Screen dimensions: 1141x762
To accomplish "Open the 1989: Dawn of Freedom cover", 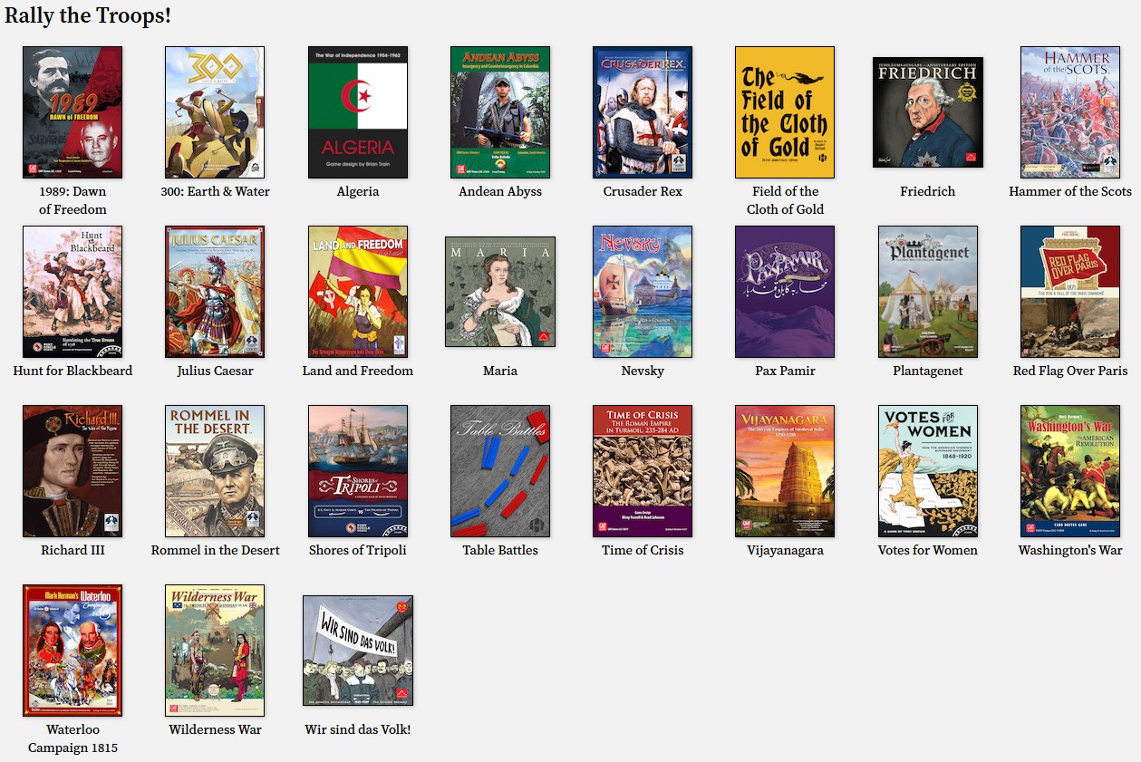I will tap(73, 112).
